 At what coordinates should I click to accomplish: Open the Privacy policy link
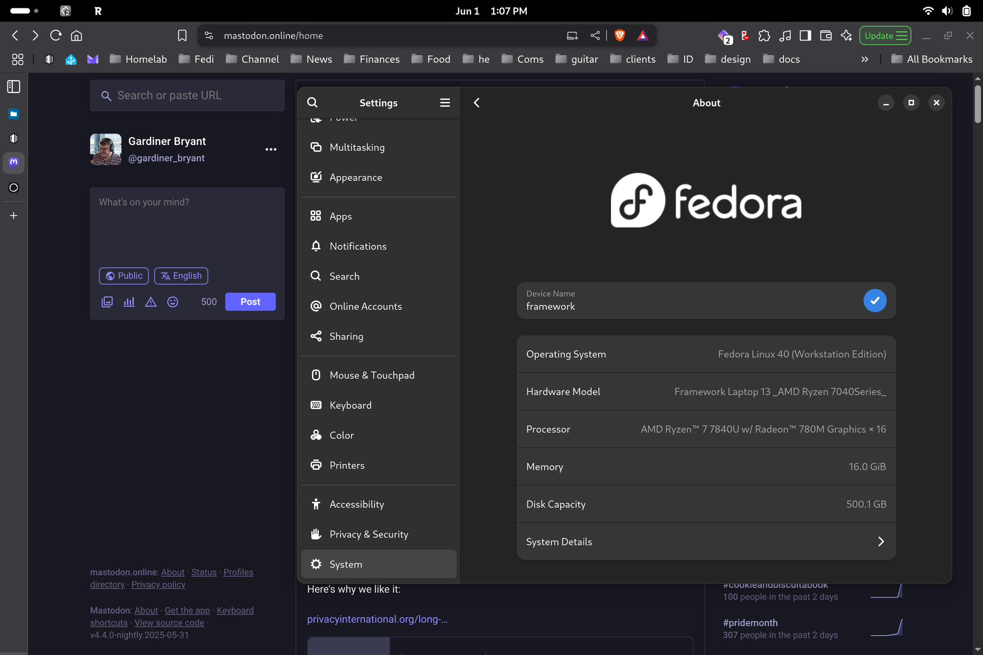tap(158, 585)
